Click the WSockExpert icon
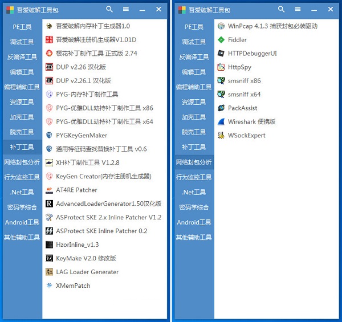 221,136
